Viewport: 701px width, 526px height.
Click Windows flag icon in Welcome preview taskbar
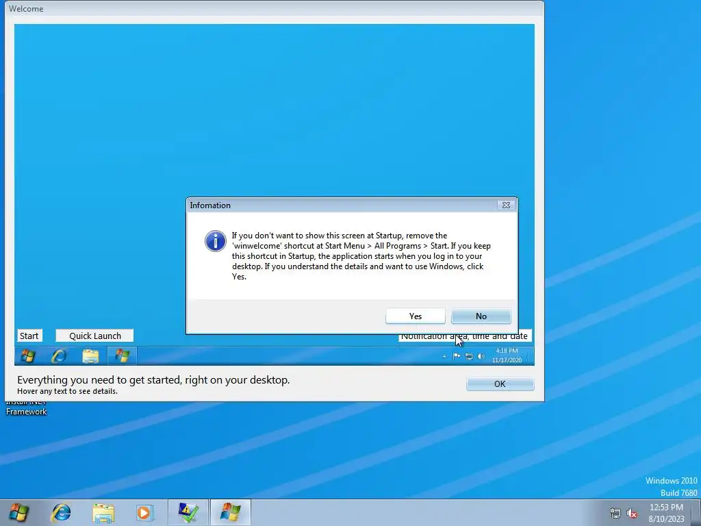[x=122, y=356]
